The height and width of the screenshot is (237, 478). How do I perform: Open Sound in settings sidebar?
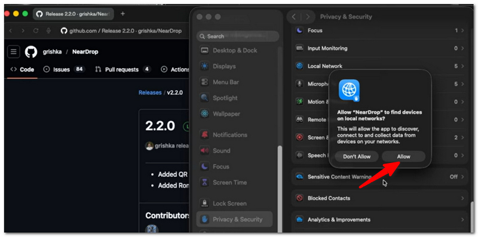click(234, 150)
